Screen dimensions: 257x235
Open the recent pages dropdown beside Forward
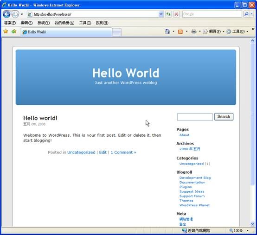tap(22, 14)
